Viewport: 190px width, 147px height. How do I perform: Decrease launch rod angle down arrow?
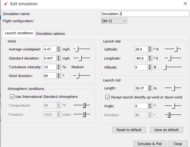[x=150, y=107]
